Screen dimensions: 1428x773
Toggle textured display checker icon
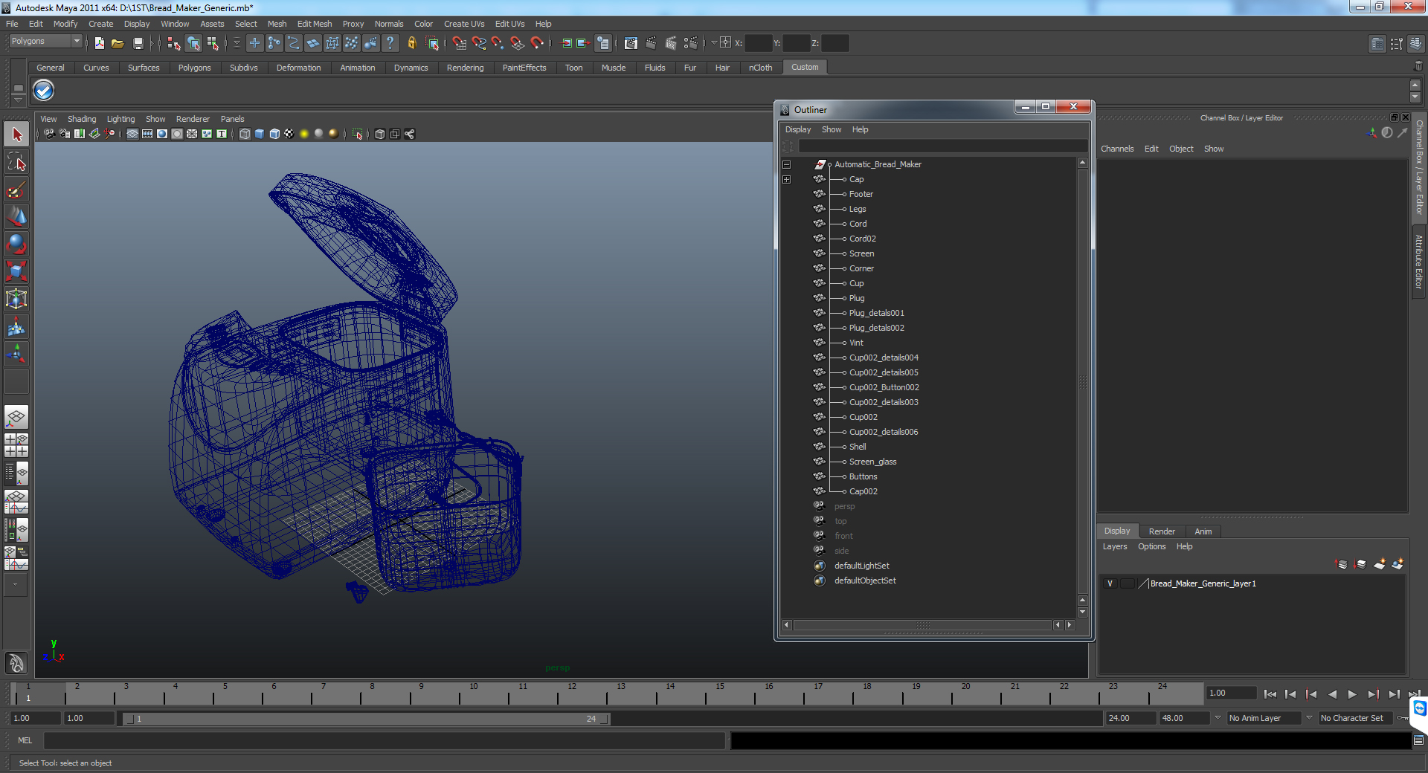(289, 134)
